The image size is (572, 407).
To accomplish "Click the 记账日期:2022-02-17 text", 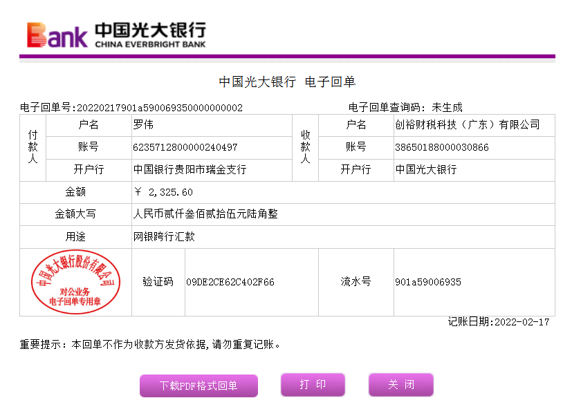I will (x=499, y=322).
